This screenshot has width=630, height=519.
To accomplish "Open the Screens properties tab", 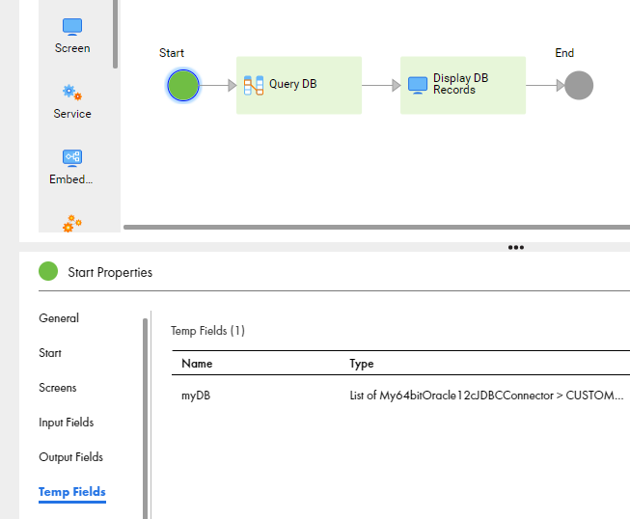I will pyautogui.click(x=58, y=388).
